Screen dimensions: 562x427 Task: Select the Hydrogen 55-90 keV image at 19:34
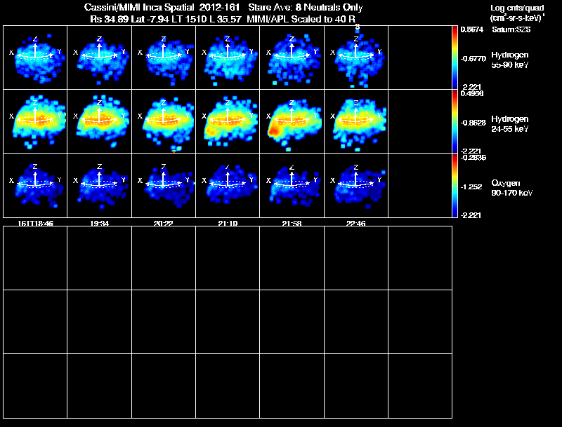point(99,57)
